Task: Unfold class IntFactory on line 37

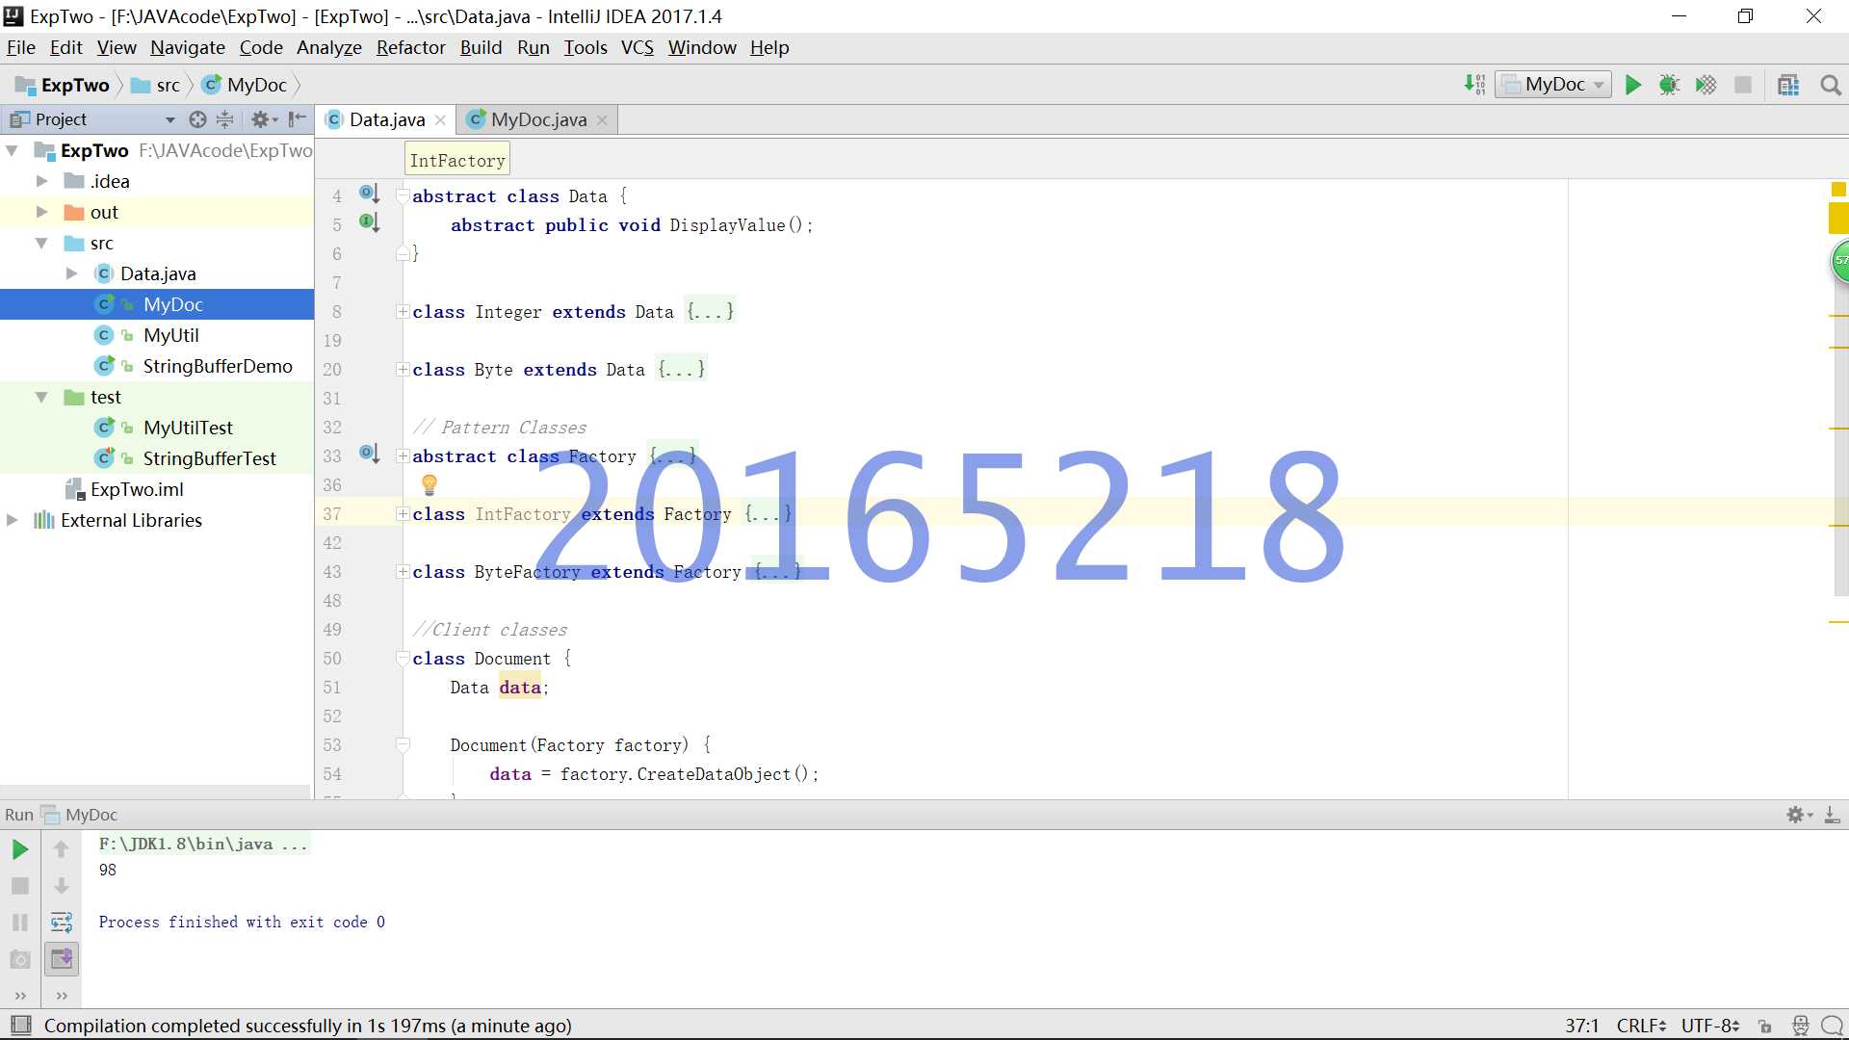Action: coord(403,513)
